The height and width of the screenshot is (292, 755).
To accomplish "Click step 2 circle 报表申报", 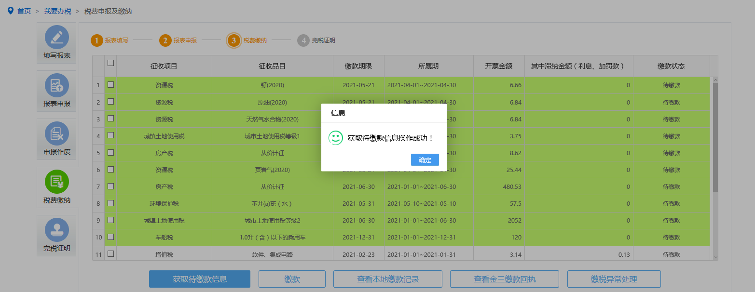I will [165, 40].
